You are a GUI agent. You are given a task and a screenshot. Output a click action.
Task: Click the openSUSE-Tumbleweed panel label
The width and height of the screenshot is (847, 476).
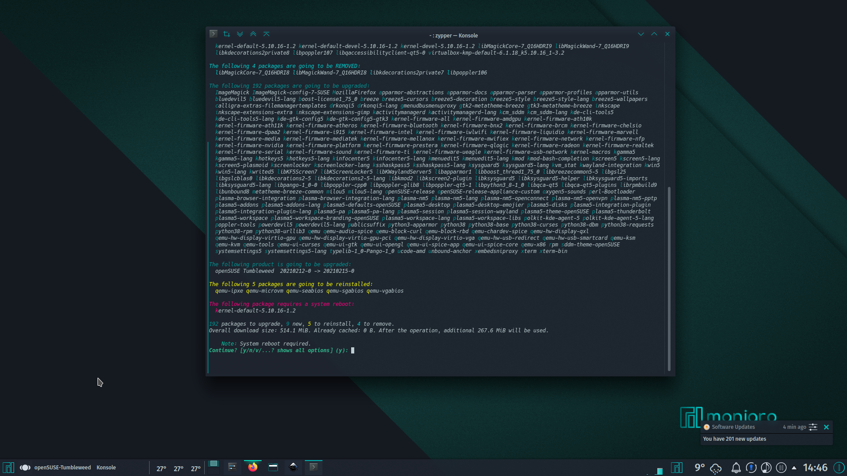[63, 468]
